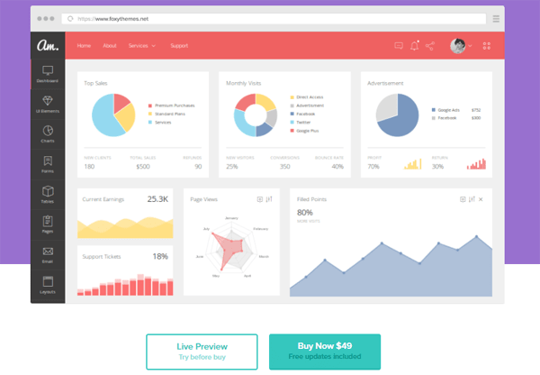Open the Layouts sidebar icon

click(48, 281)
